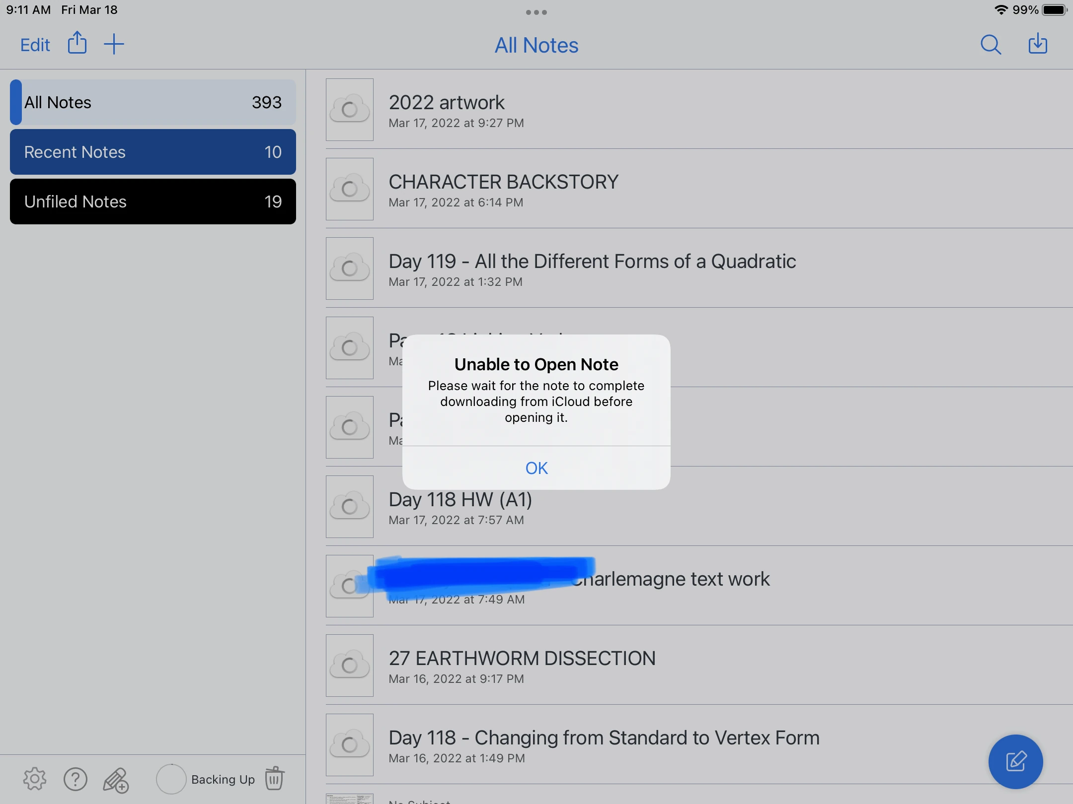Tap the blue compose new note button
The image size is (1073, 804).
click(x=1015, y=761)
